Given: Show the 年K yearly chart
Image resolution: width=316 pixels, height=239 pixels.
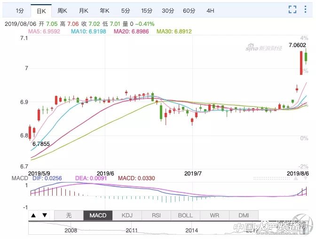Looking at the screenshot, I should coord(104,10).
